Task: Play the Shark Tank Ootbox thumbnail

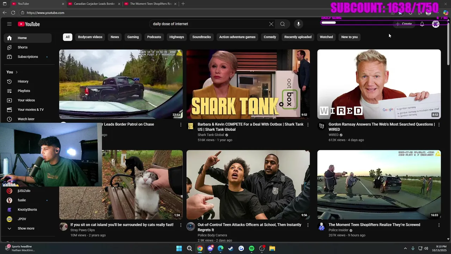Action: [x=248, y=84]
